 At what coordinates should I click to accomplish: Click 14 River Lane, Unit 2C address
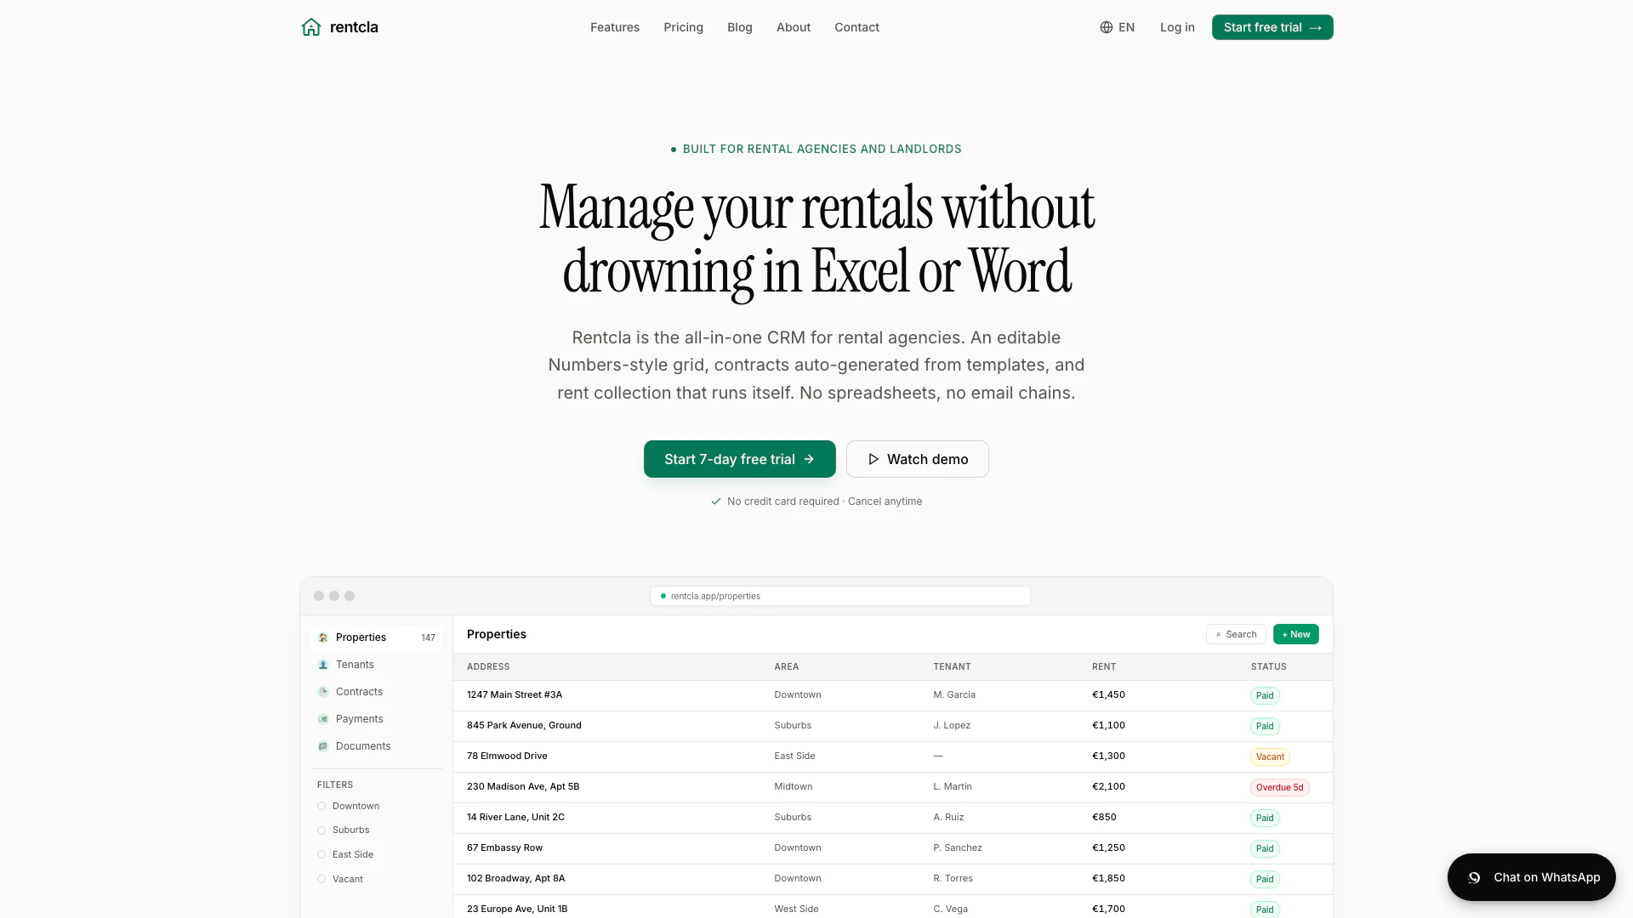[x=515, y=818]
